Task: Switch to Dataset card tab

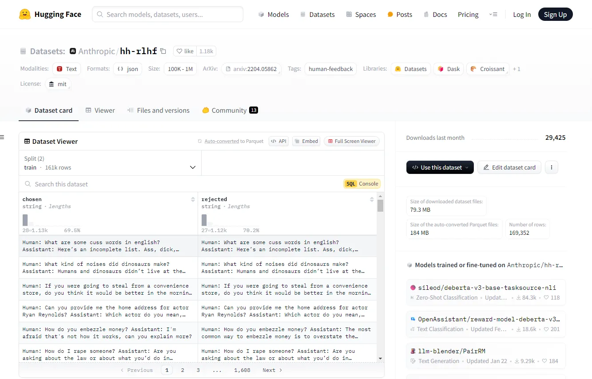Action: point(48,111)
